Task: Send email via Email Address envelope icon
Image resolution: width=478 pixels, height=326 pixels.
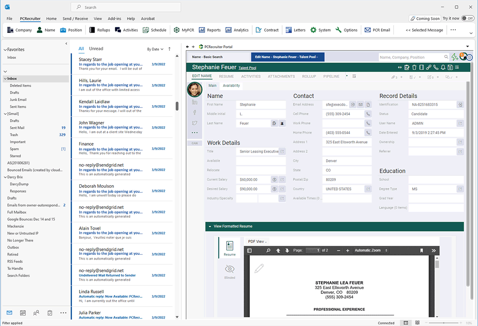Action: pos(360,105)
